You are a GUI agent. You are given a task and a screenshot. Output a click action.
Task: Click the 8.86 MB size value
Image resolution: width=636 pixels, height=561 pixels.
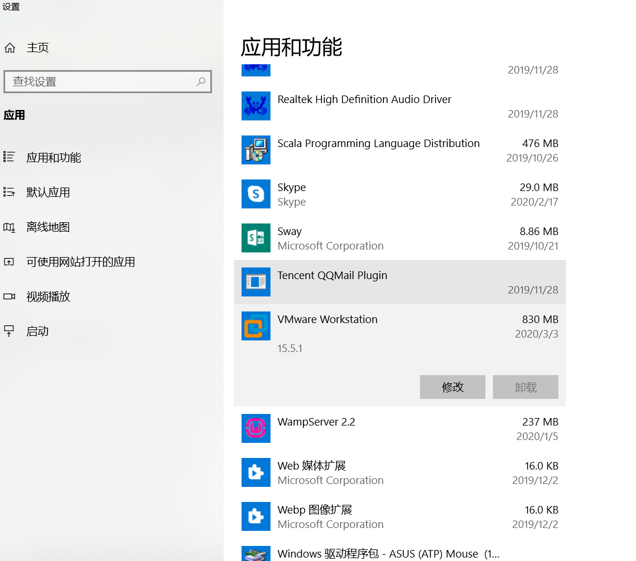tap(539, 232)
